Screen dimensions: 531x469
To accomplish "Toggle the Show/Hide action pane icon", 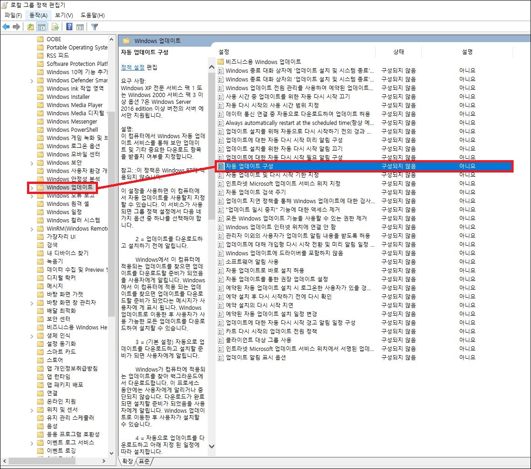I will tap(80, 27).
